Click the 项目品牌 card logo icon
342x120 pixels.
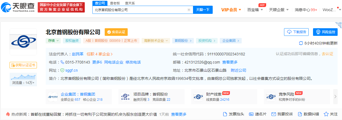tap(125, 97)
